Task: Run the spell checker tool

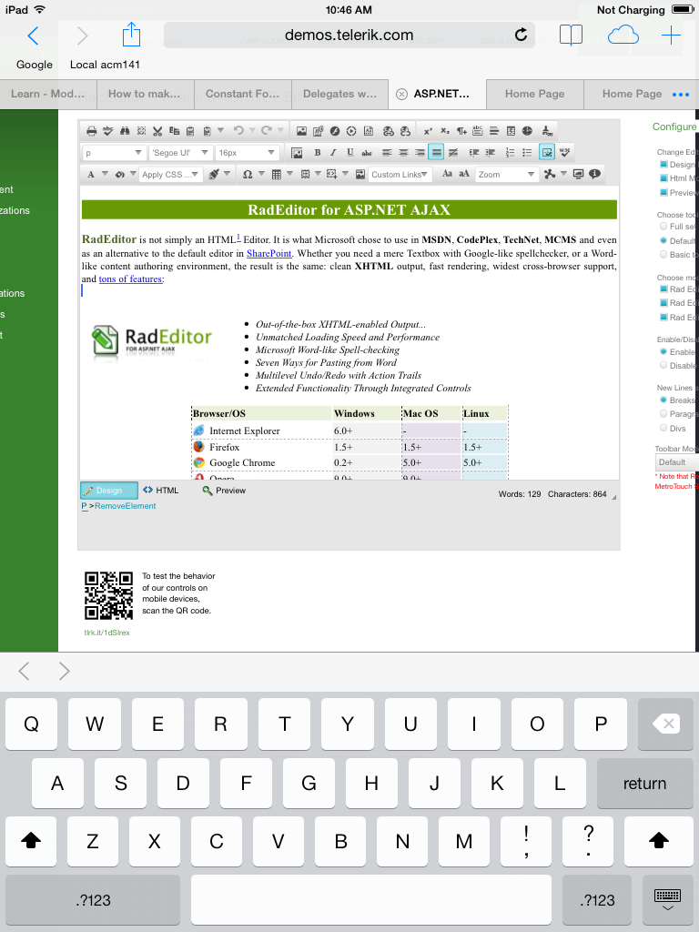Action: (107, 131)
